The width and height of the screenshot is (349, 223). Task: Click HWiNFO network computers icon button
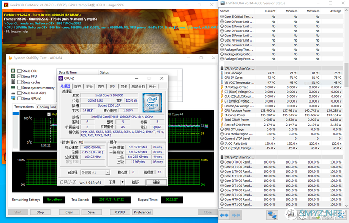272,215
